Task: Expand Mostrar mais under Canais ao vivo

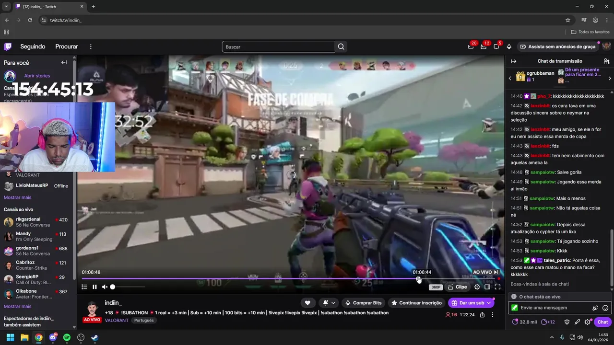Action: (18, 306)
